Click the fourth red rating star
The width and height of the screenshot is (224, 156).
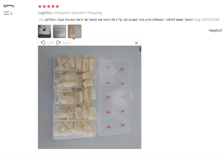53,6
